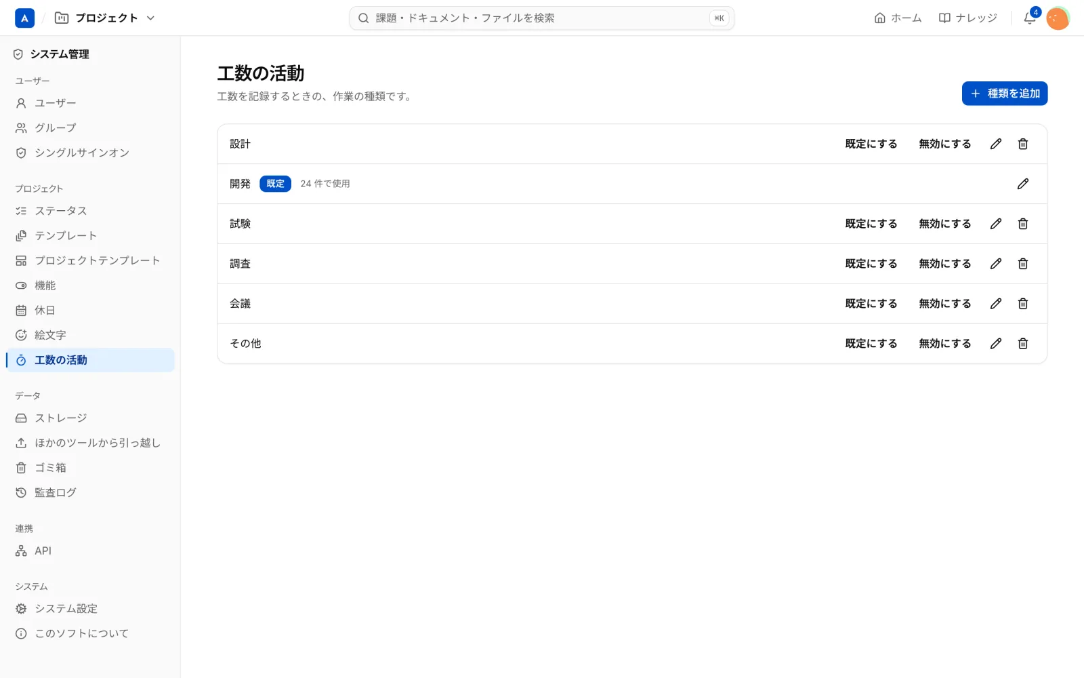Open 休日 settings in the sidebar
The height and width of the screenshot is (678, 1084).
90,311
